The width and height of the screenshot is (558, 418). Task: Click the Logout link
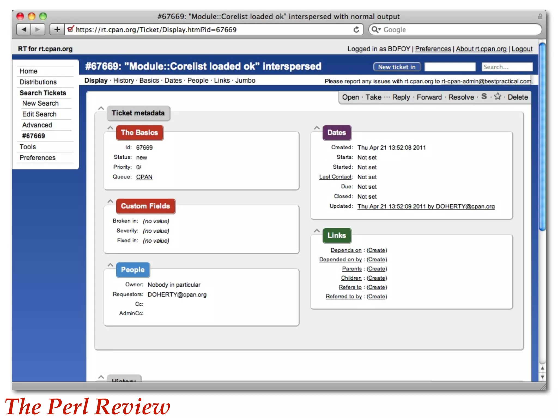[522, 49]
